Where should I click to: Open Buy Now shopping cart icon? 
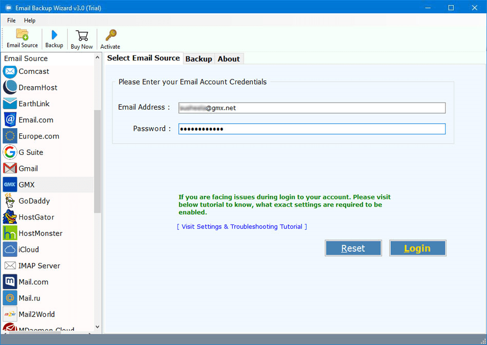click(82, 35)
